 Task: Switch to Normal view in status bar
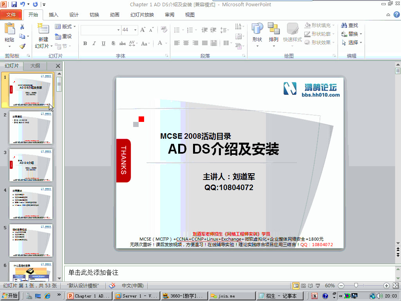pyautogui.click(x=296, y=286)
